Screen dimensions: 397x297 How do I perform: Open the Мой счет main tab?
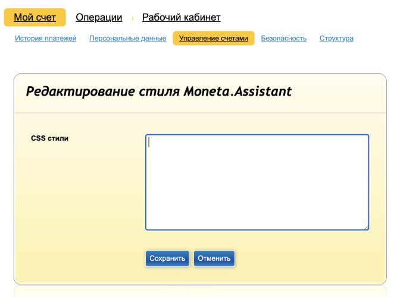(35, 18)
